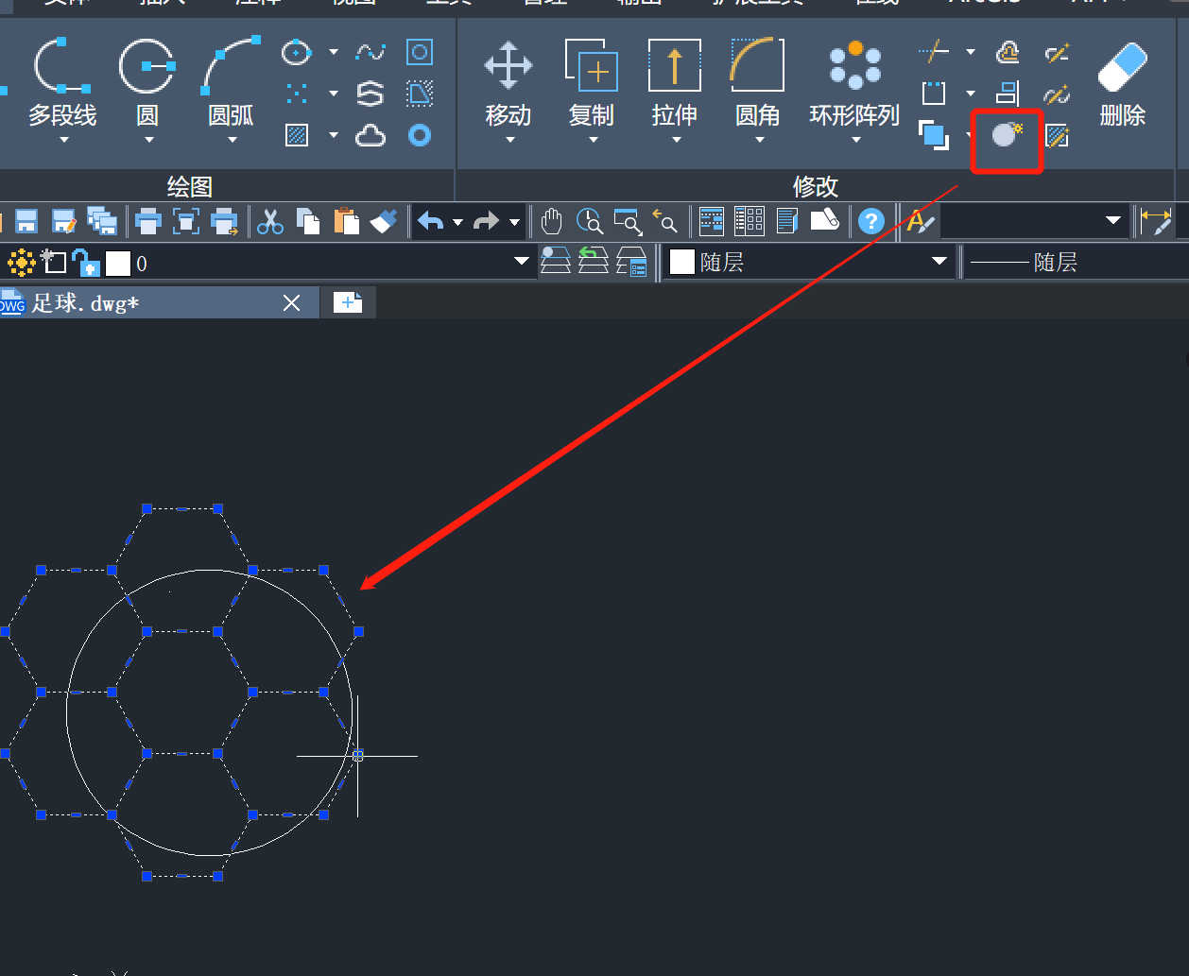This screenshot has height=976, width=1189.
Task: Toggle layer 0 lock icon
Action: 85,262
